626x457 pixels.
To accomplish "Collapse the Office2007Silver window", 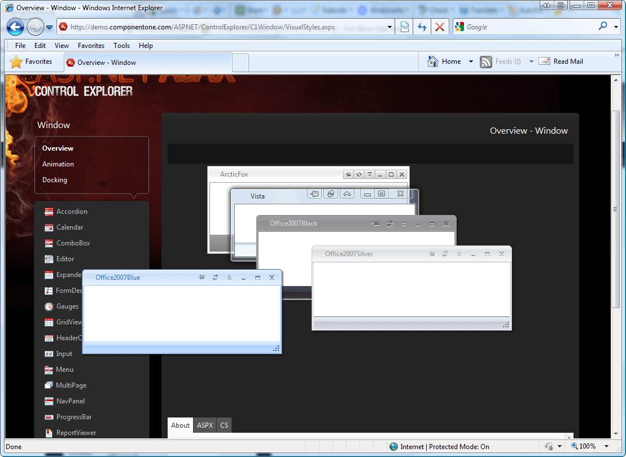I will (x=459, y=254).
